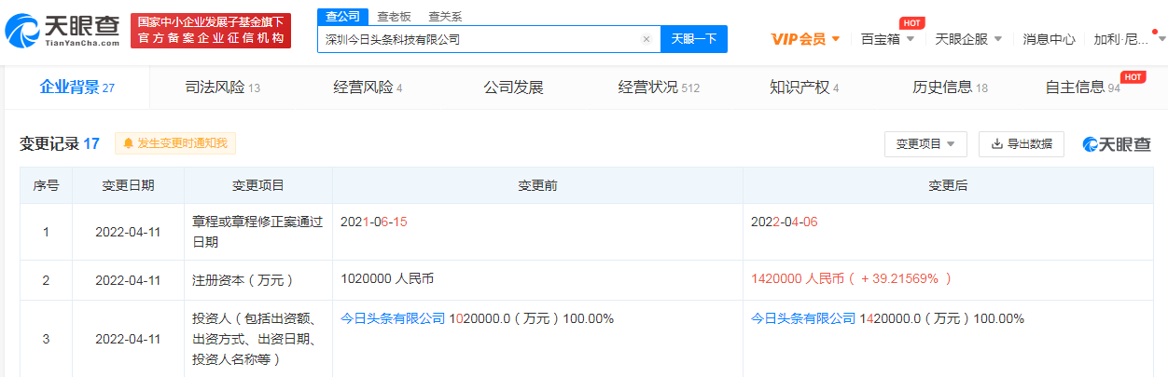Click the red official credit agency banner

211,31
